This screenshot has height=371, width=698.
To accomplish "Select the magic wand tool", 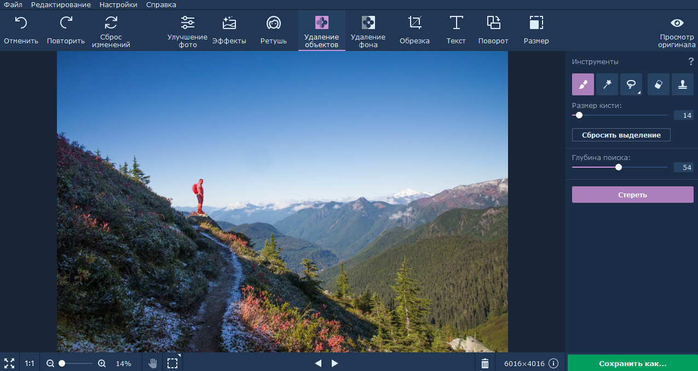I will click(607, 84).
